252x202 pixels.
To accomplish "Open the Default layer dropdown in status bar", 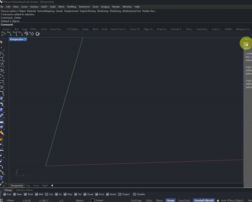I will pyautogui.click(x=99, y=200).
